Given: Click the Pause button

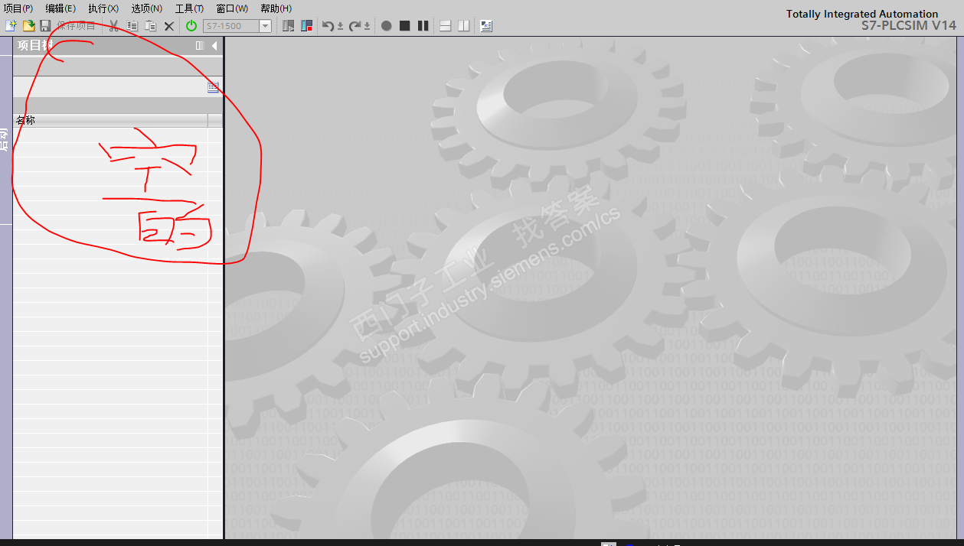Looking at the screenshot, I should 423,26.
